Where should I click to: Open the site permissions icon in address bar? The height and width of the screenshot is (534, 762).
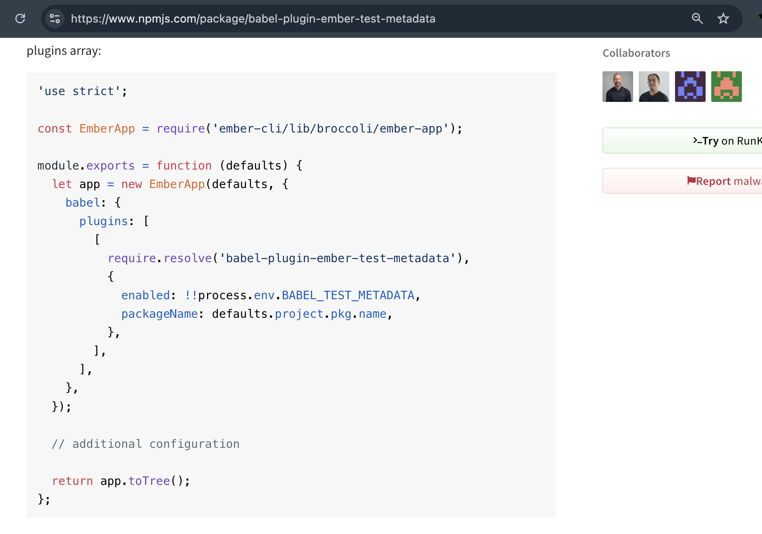click(x=55, y=19)
